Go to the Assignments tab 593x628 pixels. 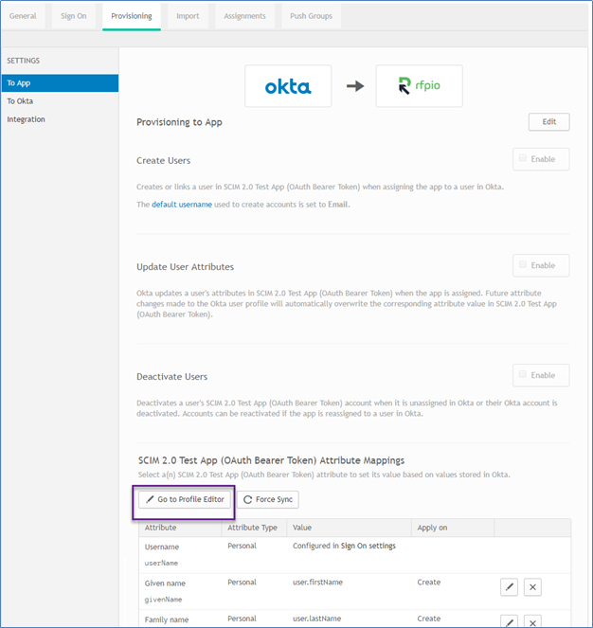(244, 16)
